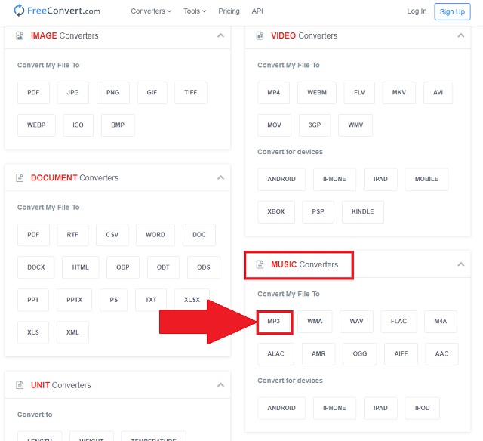Viewport: 483px width, 441px height.
Task: Select ICO image format
Action: pyautogui.click(x=78, y=125)
